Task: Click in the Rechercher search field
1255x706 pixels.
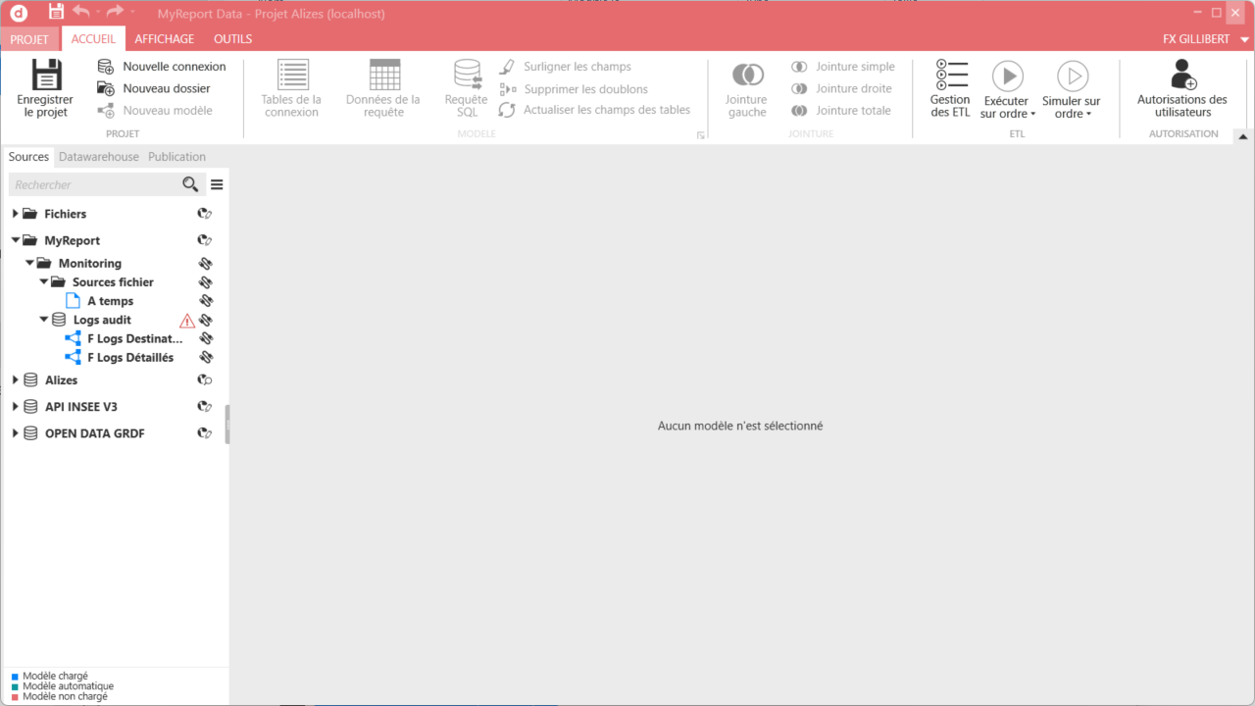Action: [x=93, y=184]
